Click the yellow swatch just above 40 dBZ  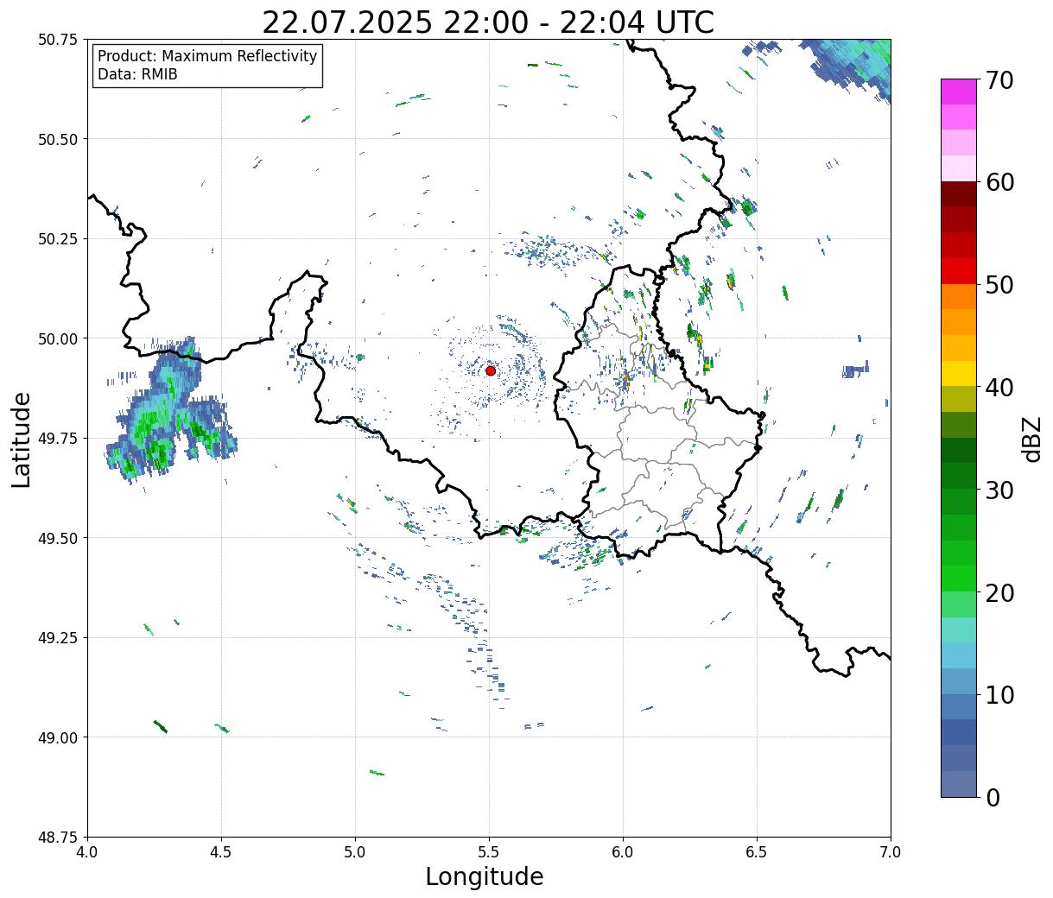(959, 374)
